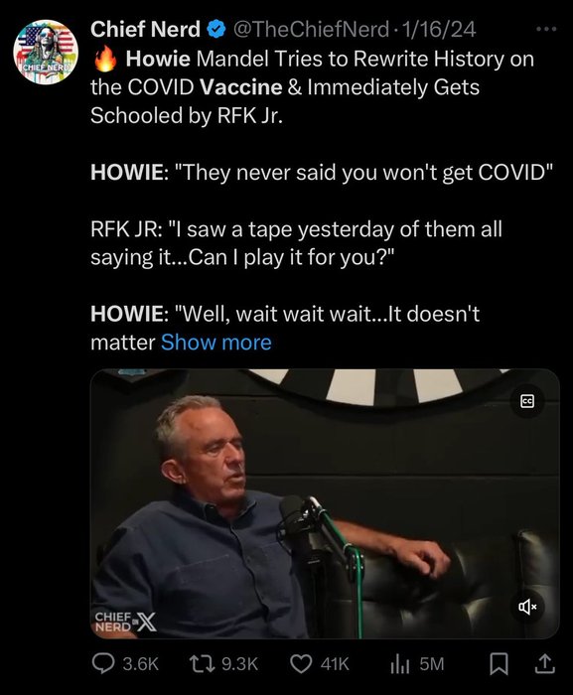Screen dimensions: 573x695
Task: Open the three-dot more options menu
Action: [x=546, y=29]
